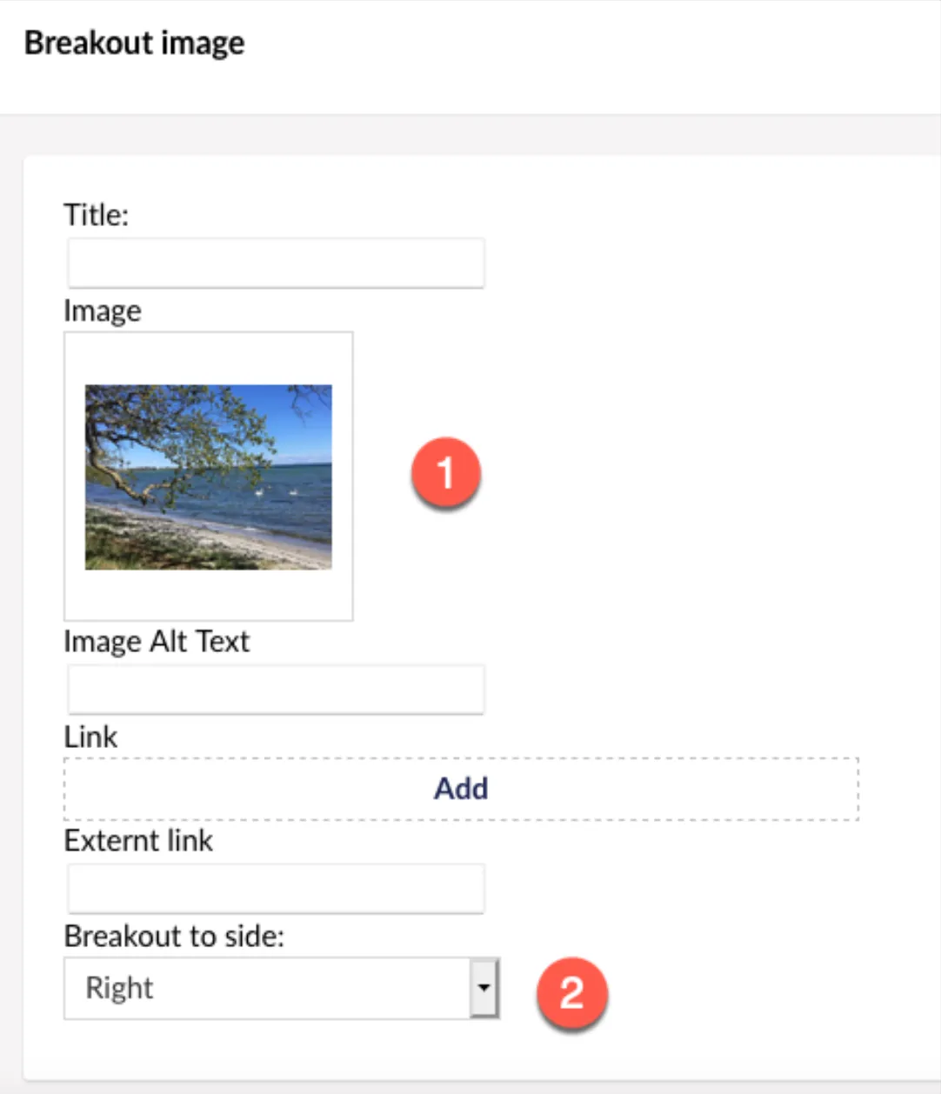This screenshot has height=1094, width=941.
Task: Click the 'Image' label above the picker
Action: (103, 311)
